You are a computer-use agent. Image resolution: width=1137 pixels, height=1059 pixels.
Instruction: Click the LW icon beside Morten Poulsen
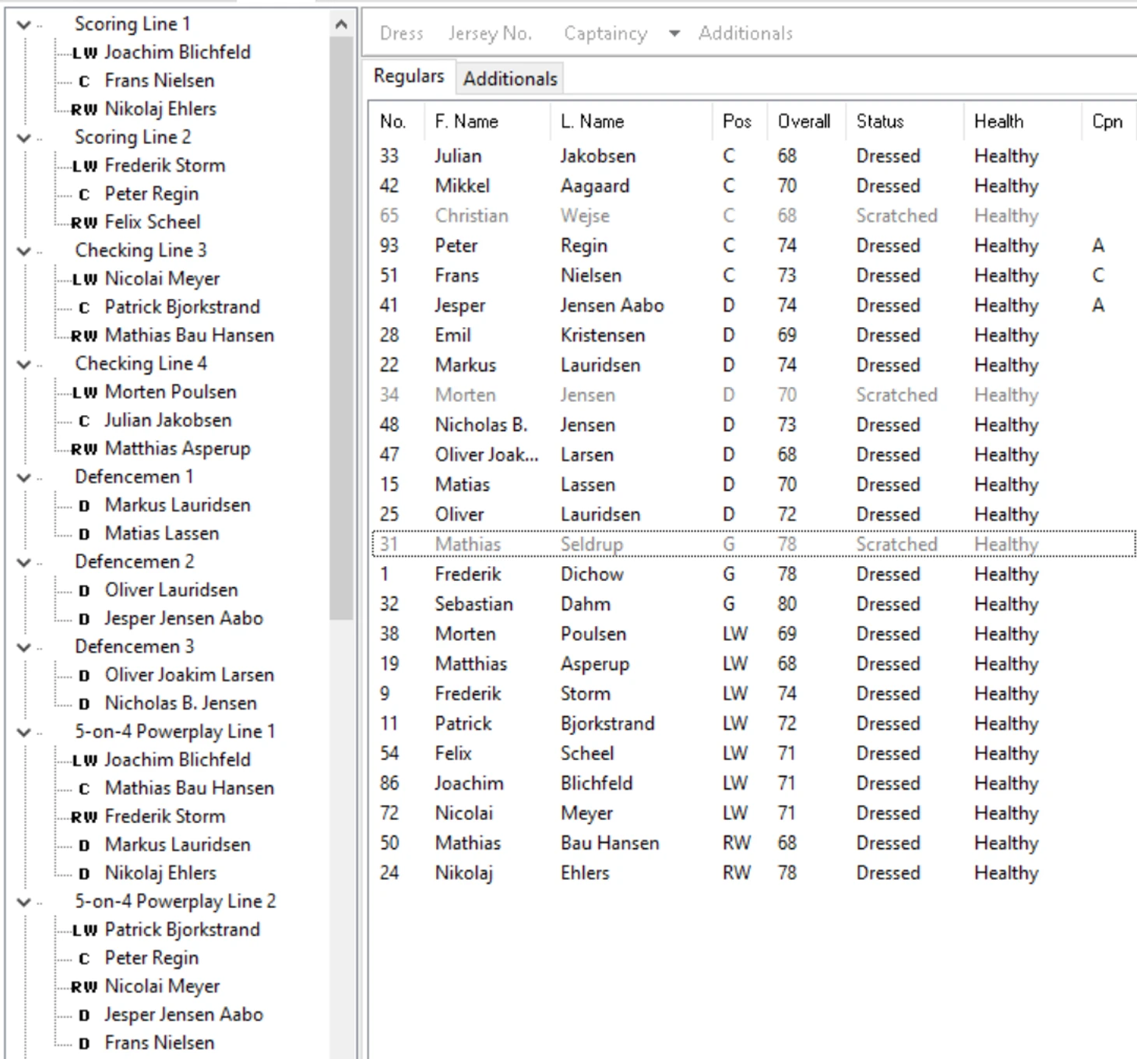(x=84, y=392)
